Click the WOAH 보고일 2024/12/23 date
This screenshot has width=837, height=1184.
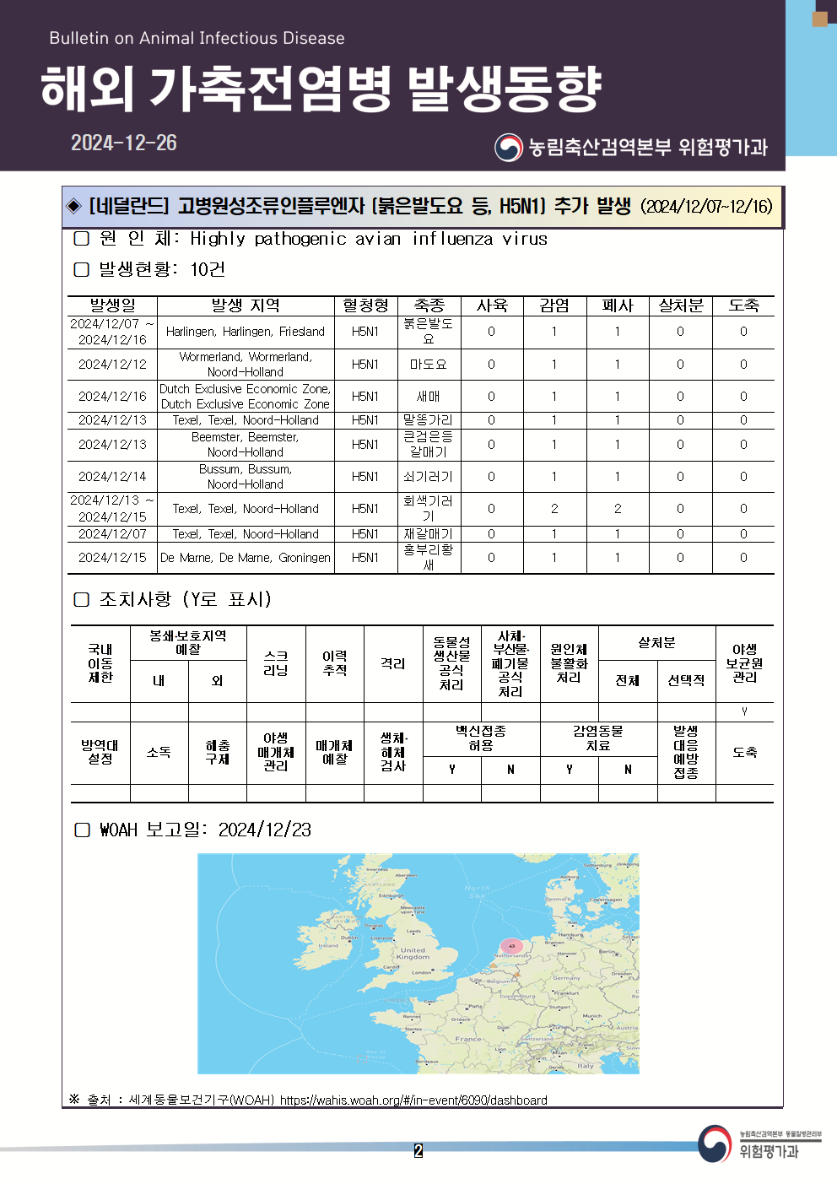point(265,830)
